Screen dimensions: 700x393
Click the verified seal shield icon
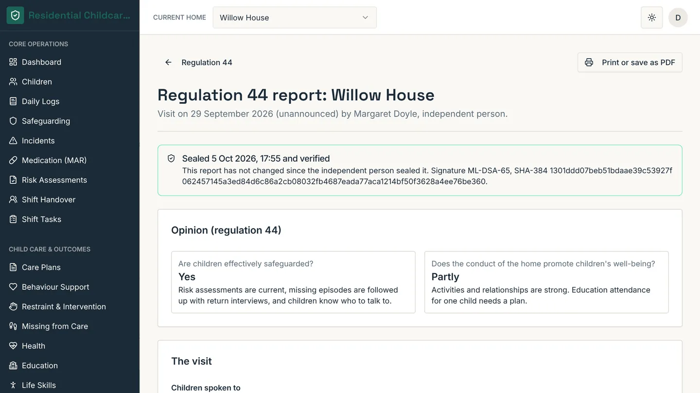(x=171, y=159)
